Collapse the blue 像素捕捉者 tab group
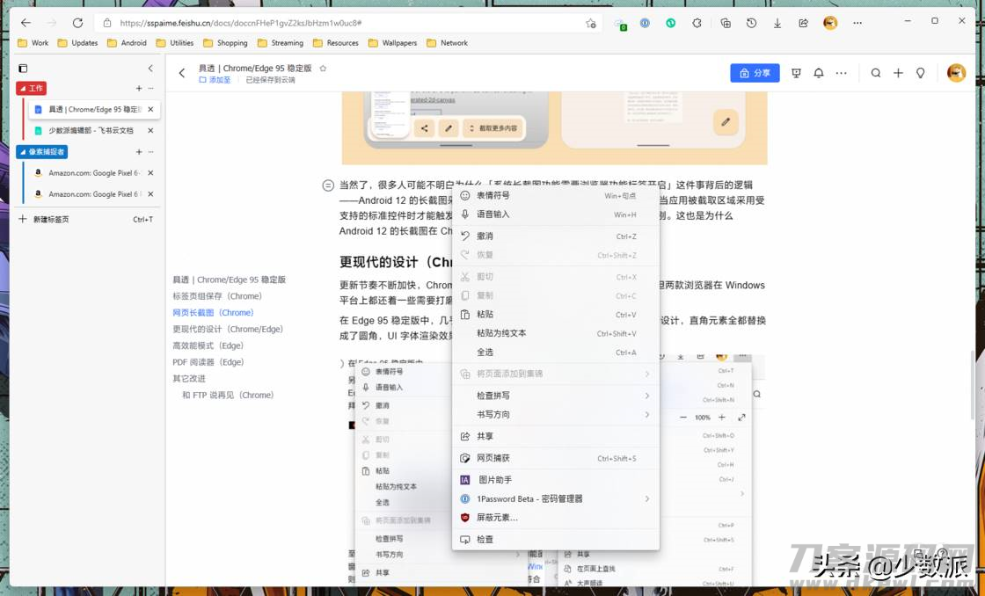 tap(41, 152)
